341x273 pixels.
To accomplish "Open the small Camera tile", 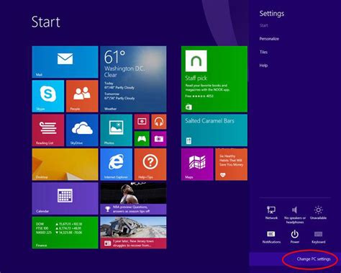I will (x=159, y=138).
